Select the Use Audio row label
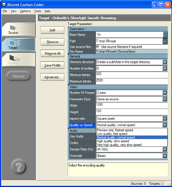 point(77,136)
